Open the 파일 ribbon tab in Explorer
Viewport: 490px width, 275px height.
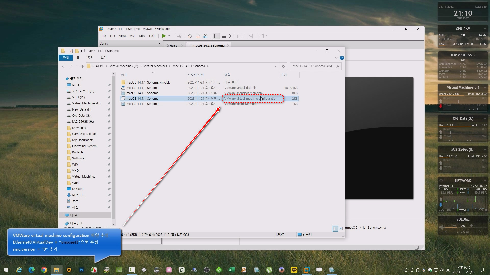coord(66,58)
